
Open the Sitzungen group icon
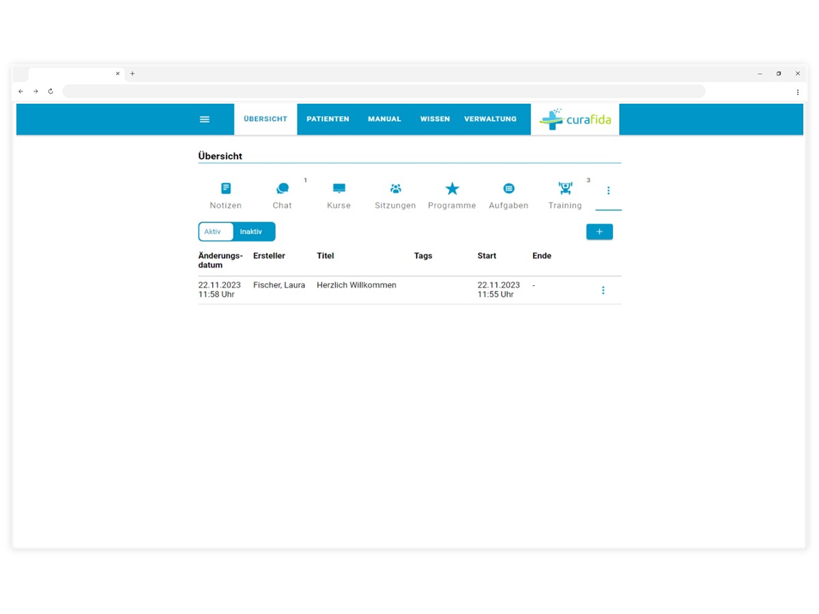tap(395, 188)
